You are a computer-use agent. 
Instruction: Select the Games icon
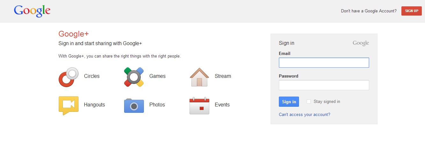click(134, 77)
